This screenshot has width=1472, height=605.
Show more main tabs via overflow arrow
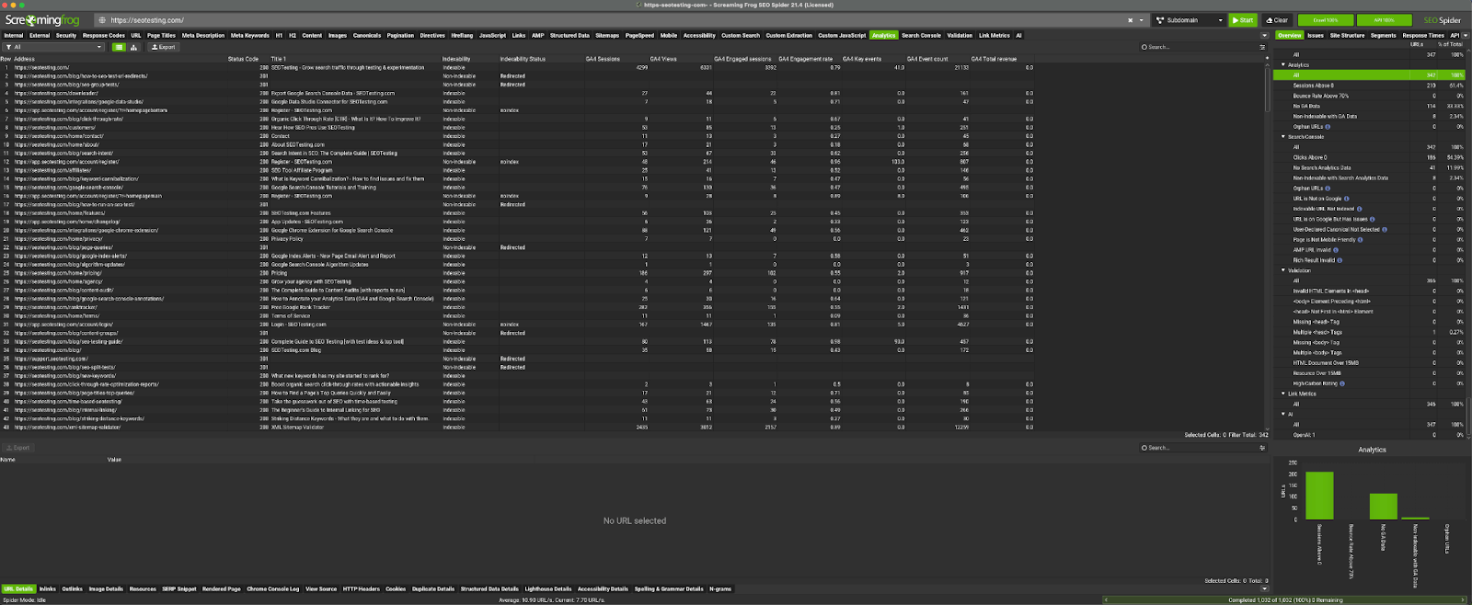[x=1264, y=36]
